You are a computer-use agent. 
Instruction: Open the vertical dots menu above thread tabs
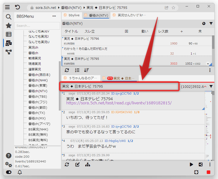click(210, 70)
